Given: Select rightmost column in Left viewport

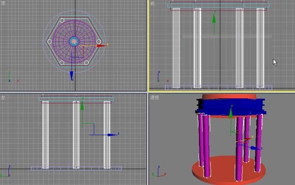Looking at the screenshot, I should tap(107, 135).
